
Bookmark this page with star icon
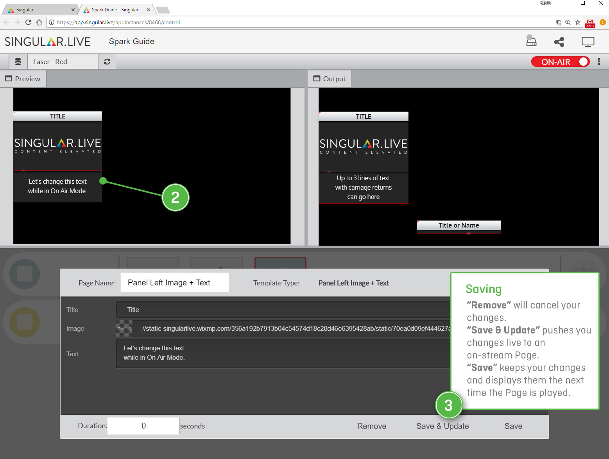click(578, 22)
